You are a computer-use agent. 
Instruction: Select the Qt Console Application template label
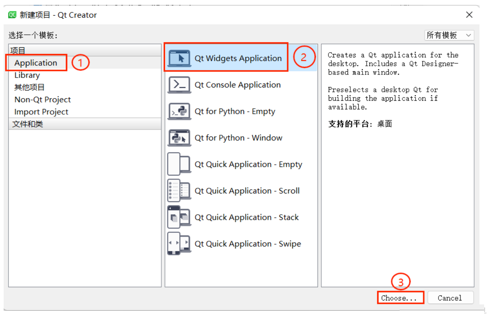coord(238,85)
